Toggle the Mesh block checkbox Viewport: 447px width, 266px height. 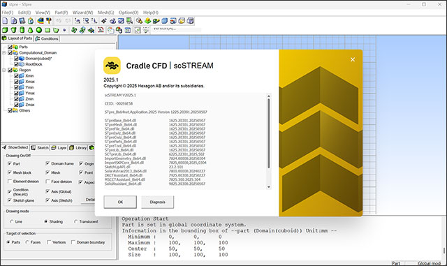pyautogui.click(x=10, y=172)
